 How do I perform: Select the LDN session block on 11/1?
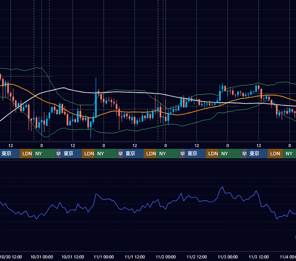(150, 154)
